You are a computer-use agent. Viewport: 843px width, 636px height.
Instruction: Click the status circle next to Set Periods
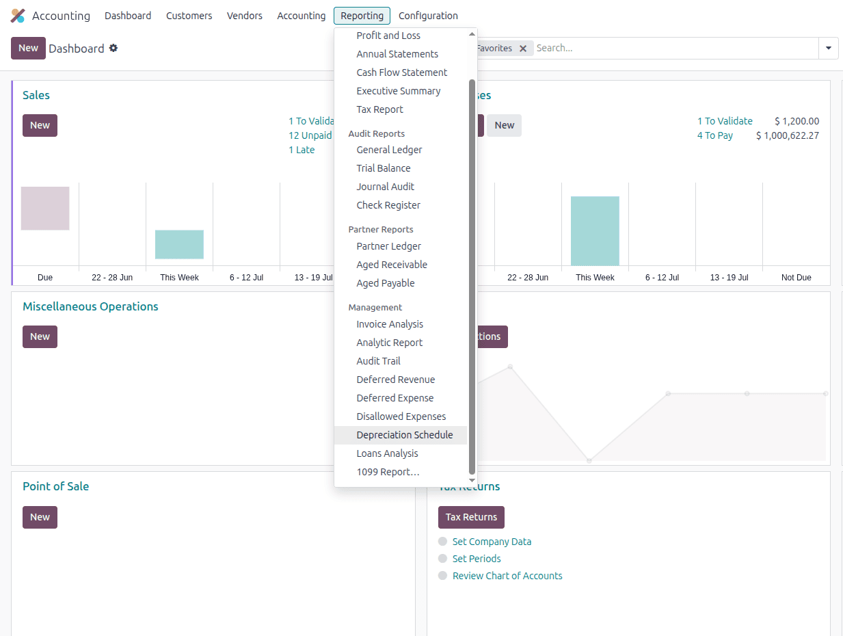tap(442, 558)
